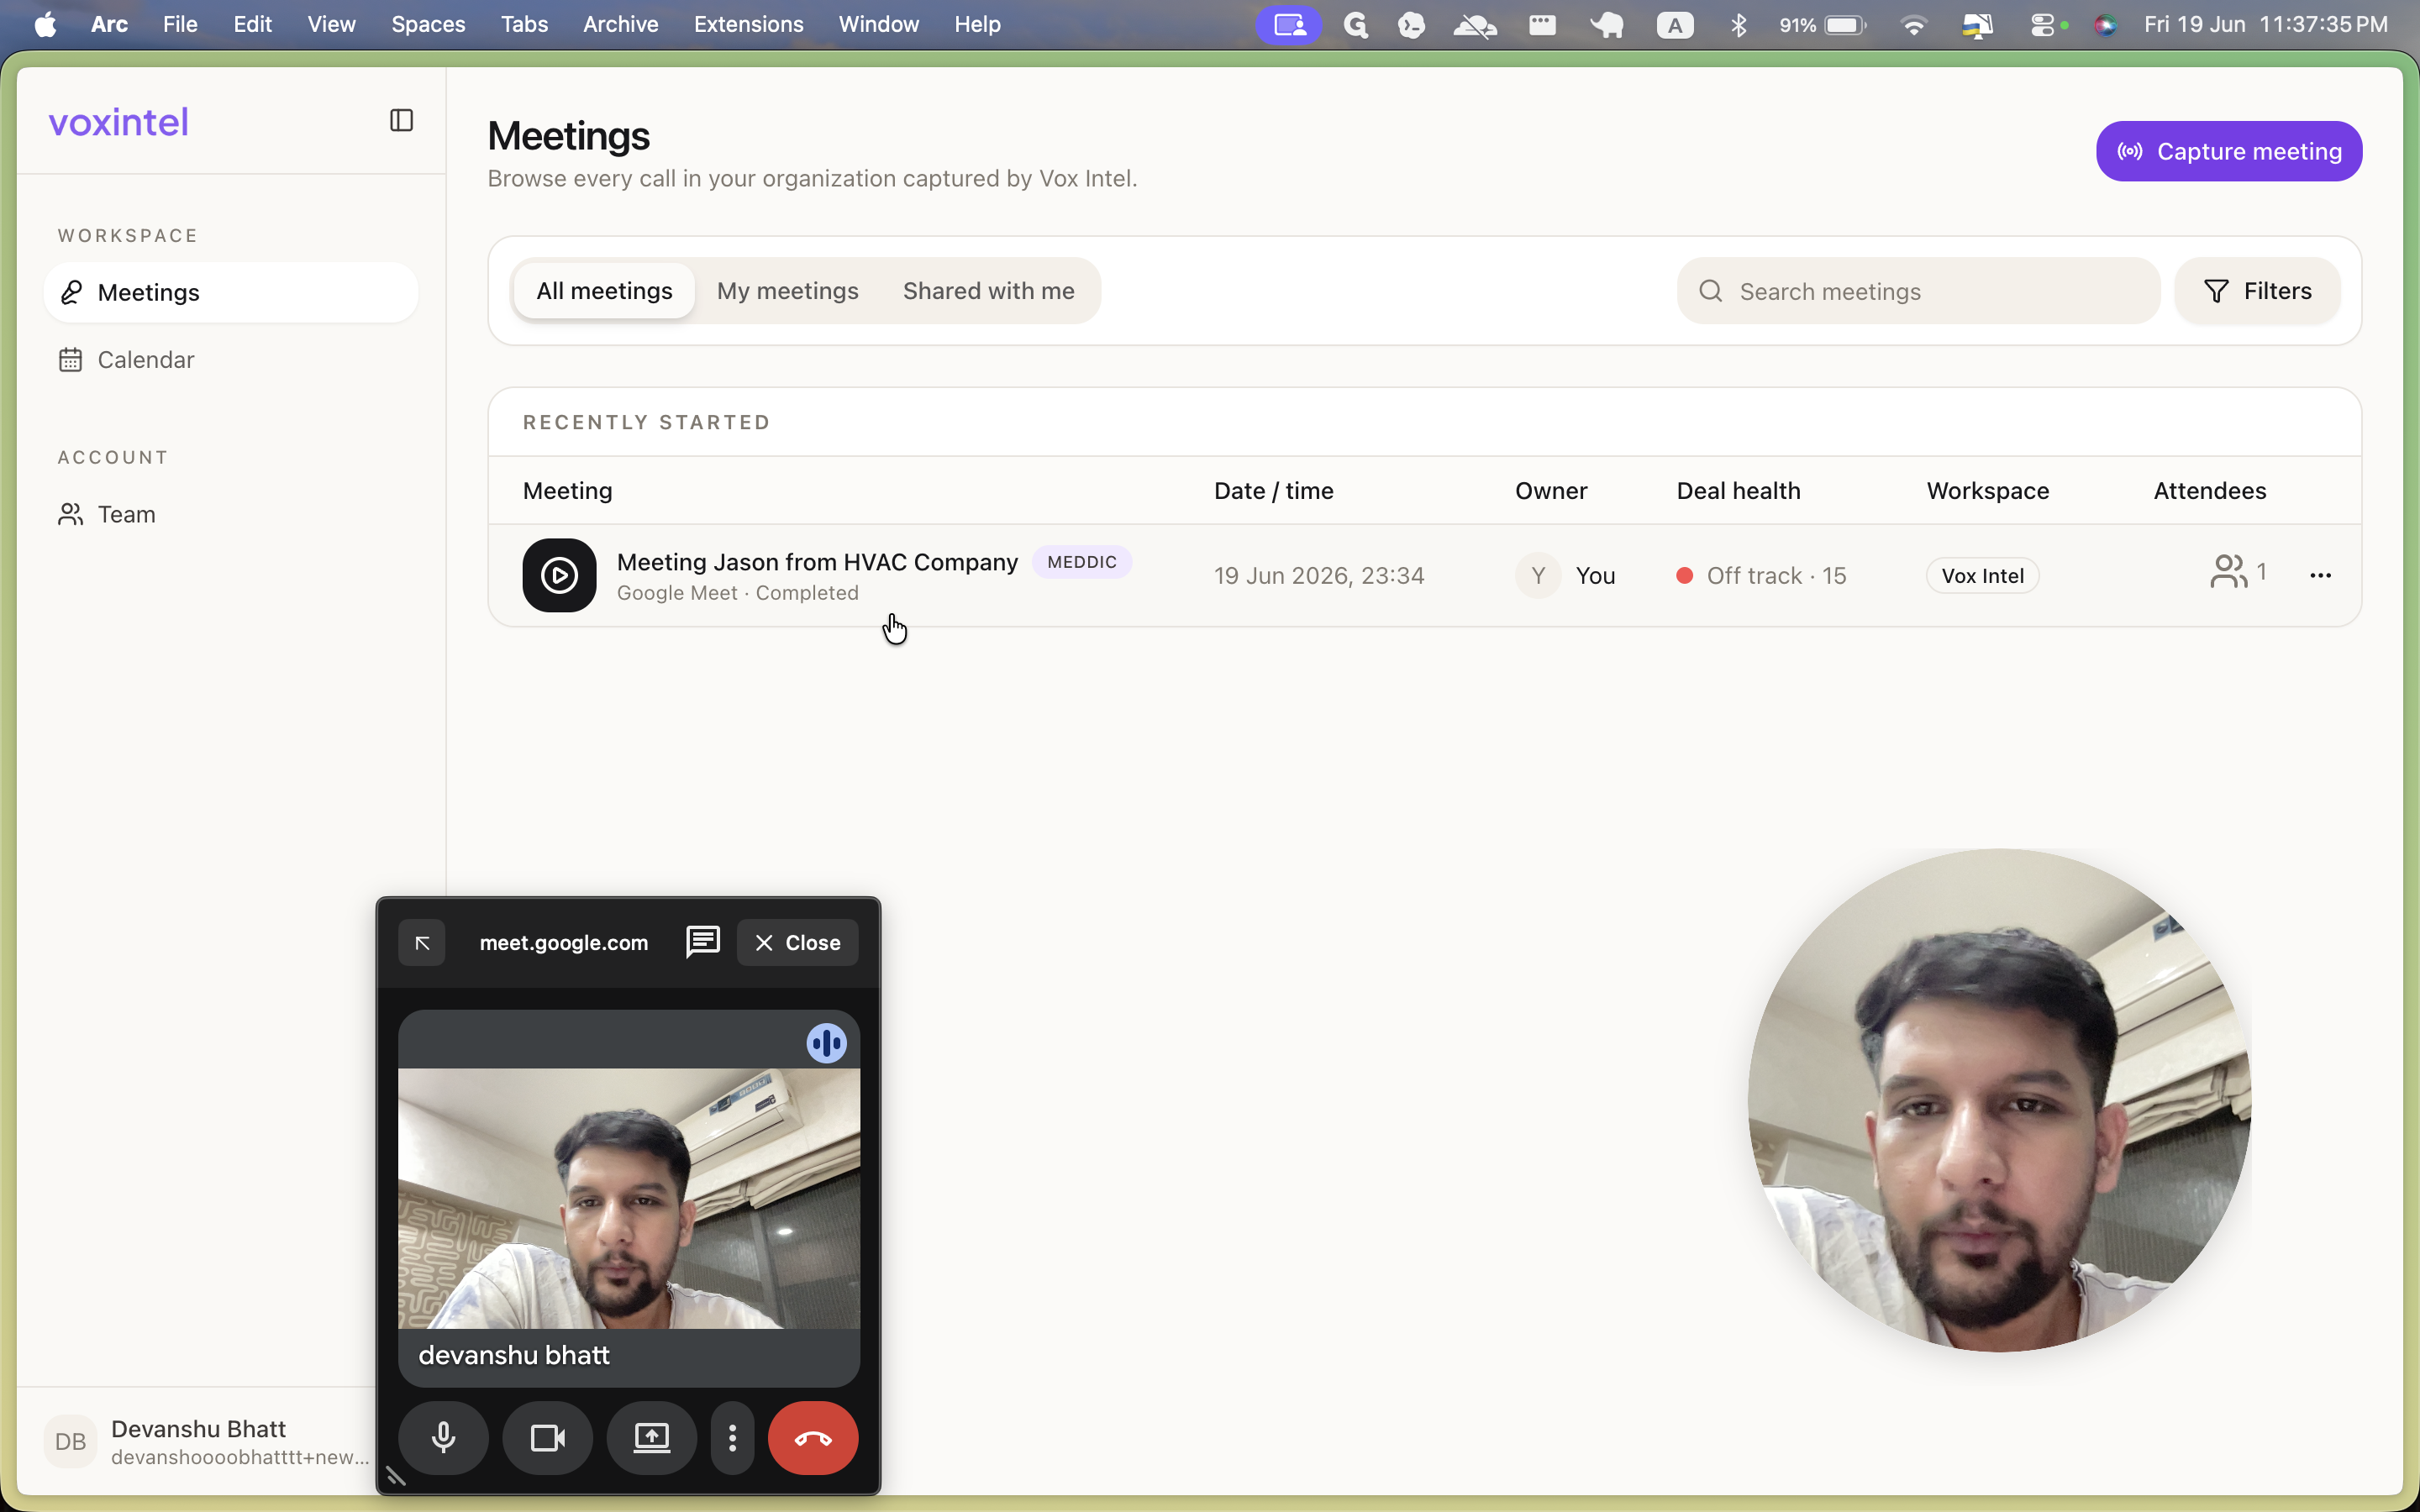Open the Wi-Fi menu bar icon
Viewport: 2420px width, 1512px height.
point(1913,25)
